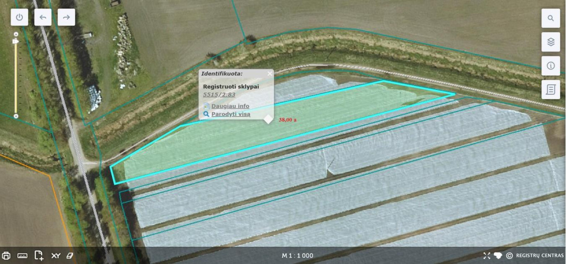The height and width of the screenshot is (264, 566).
Task: Click the 38,00 a area label
Action: pyautogui.click(x=287, y=119)
